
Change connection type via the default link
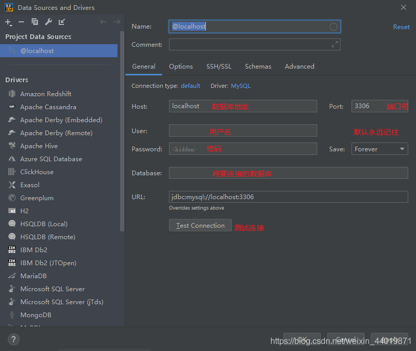[190, 86]
